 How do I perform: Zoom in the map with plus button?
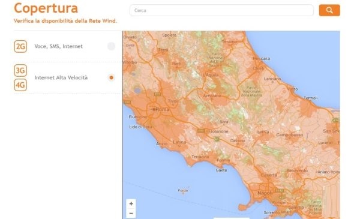click(x=131, y=203)
